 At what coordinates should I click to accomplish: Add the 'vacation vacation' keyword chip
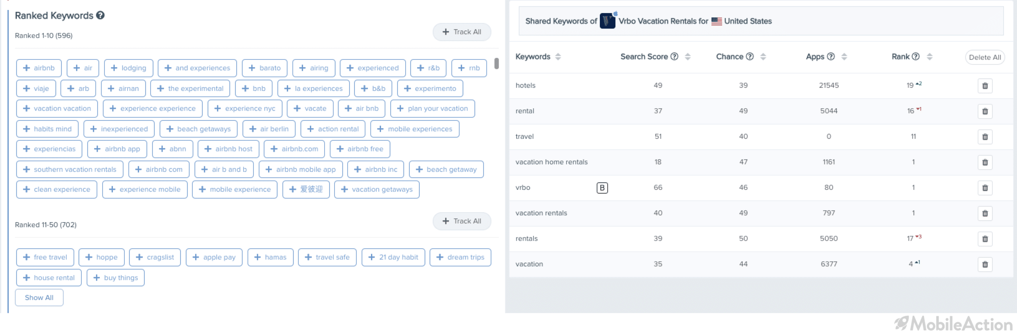tap(57, 108)
